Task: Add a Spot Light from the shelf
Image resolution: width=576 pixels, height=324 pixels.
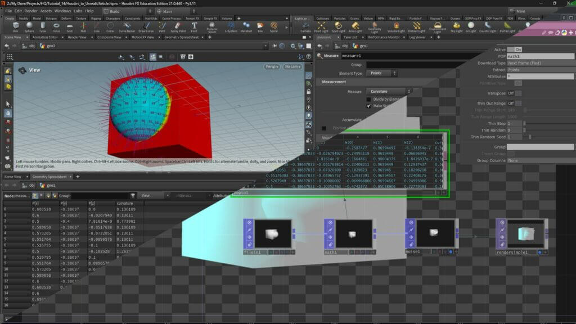Action: [x=338, y=27]
